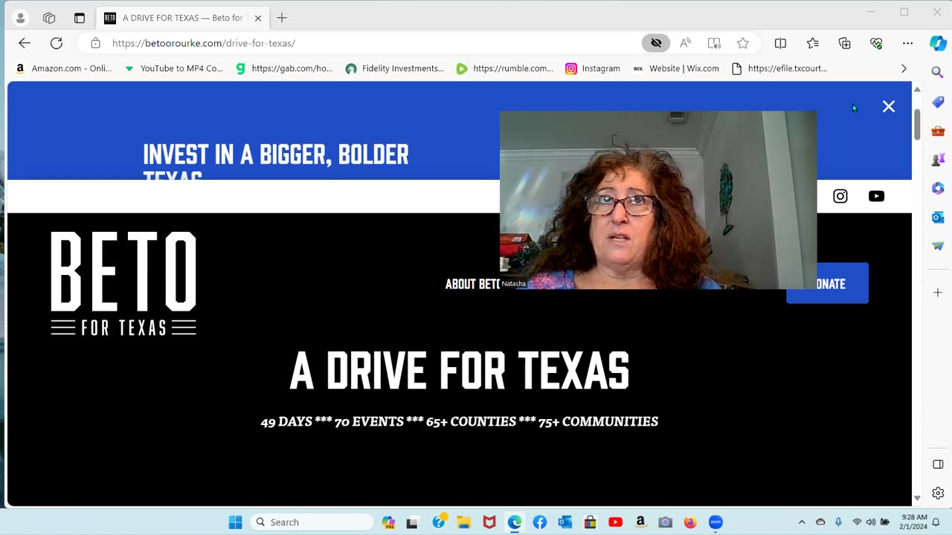This screenshot has height=535, width=952.
Task: Open sidebar Shopping tag icon
Action: click(938, 101)
